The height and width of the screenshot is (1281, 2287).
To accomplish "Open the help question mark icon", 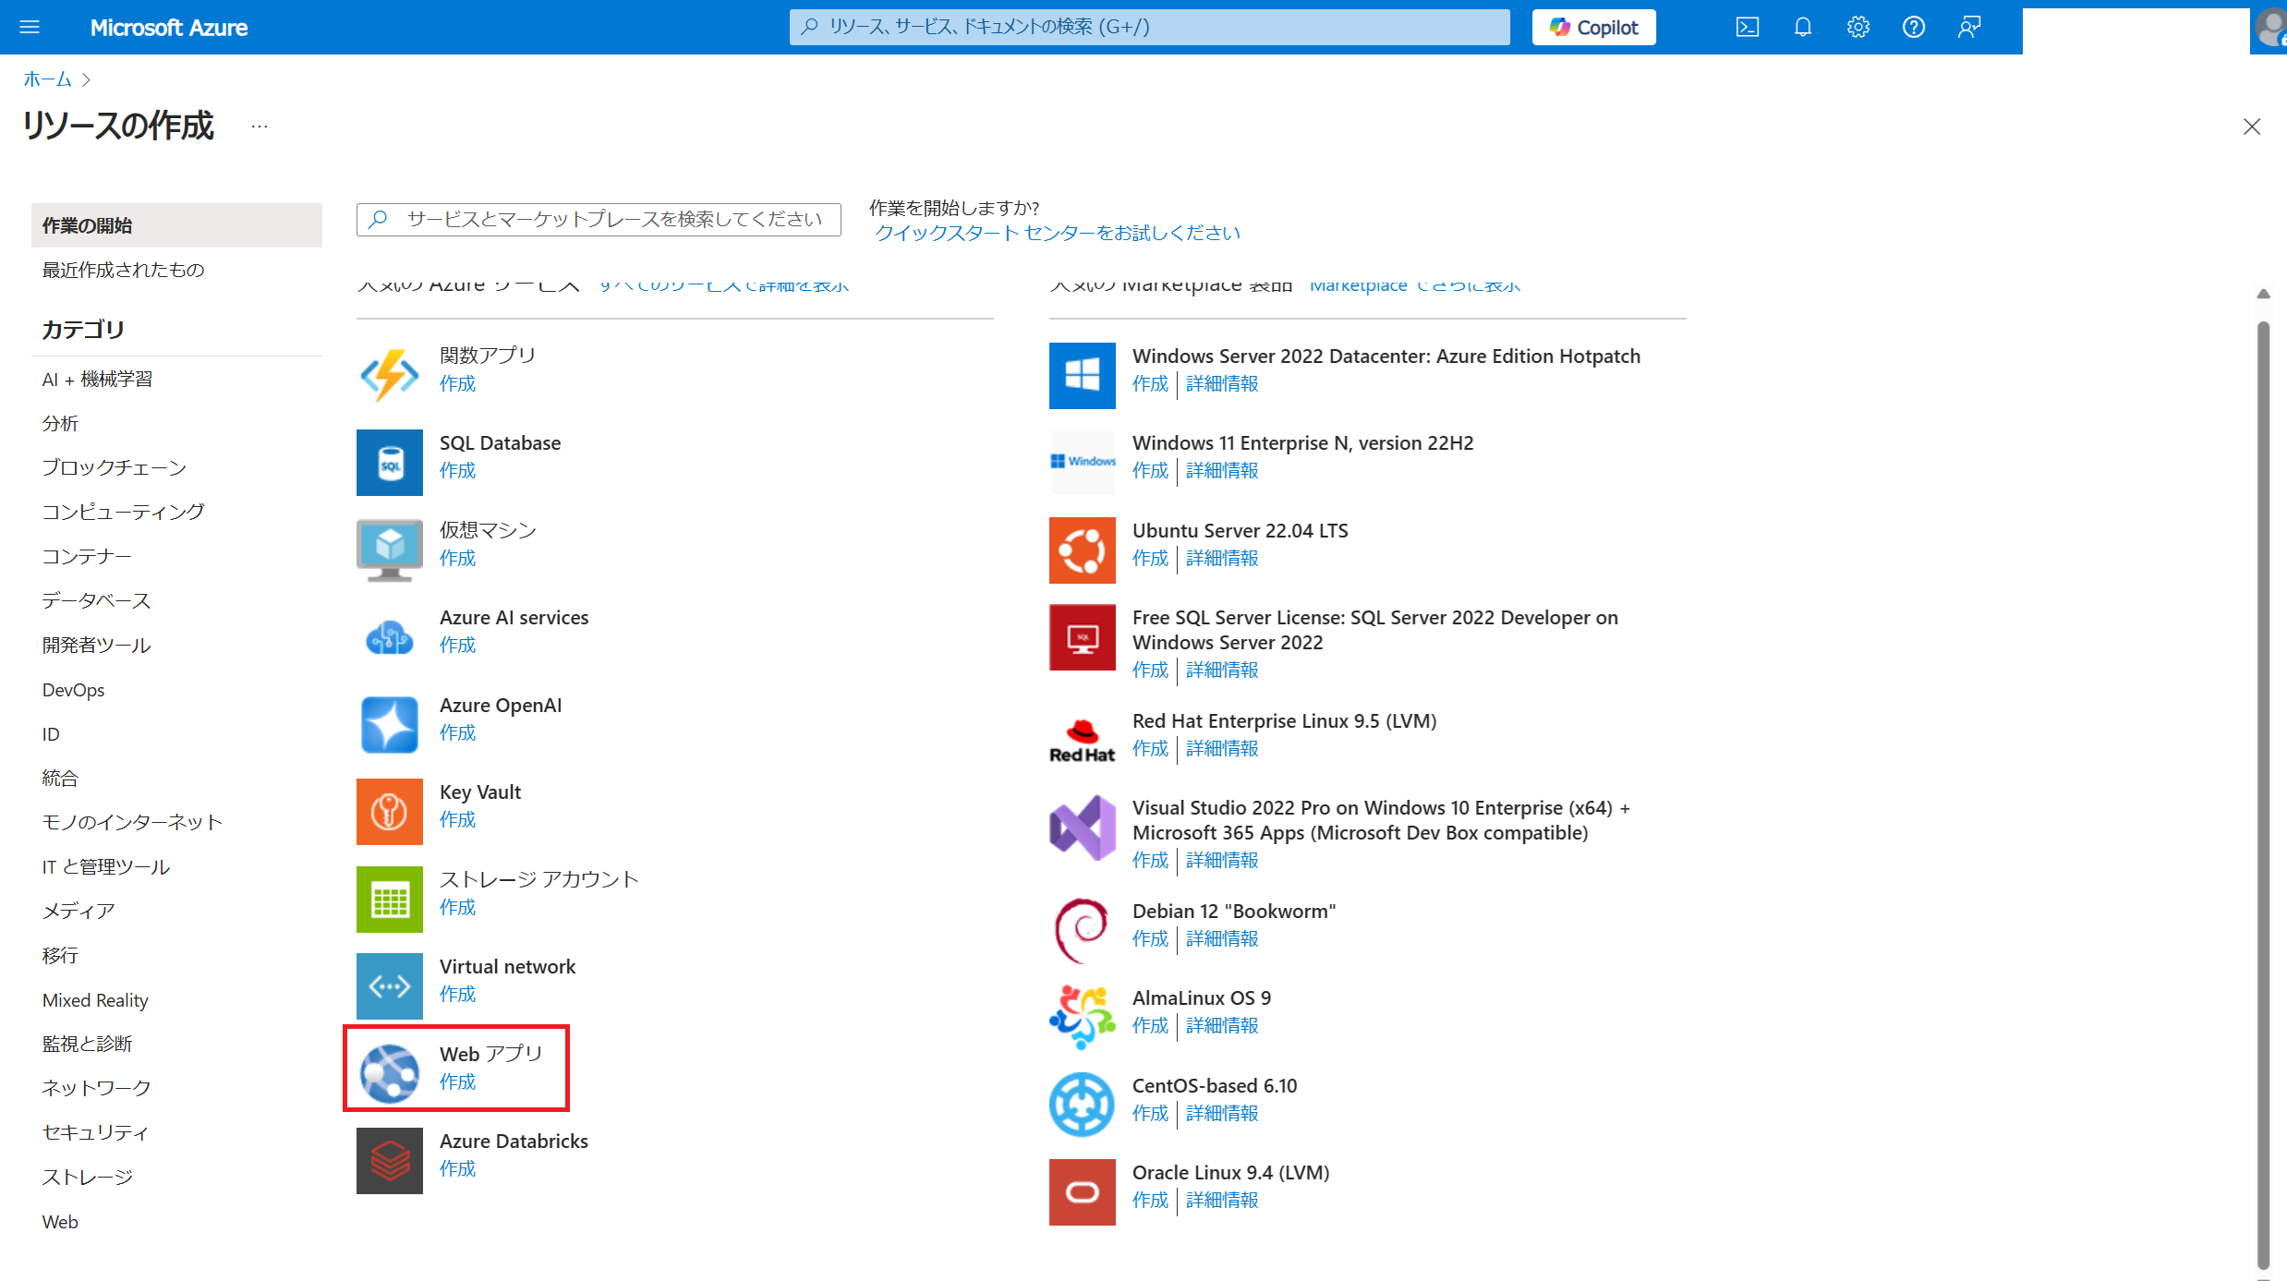I will coord(1913,27).
